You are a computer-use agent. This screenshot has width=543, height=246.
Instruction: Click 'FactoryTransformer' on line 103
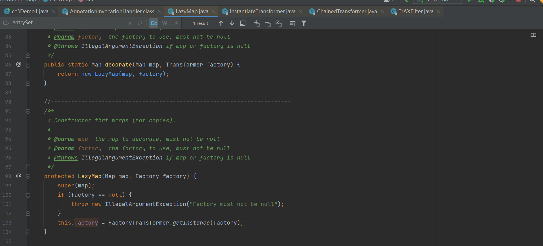click(x=139, y=223)
